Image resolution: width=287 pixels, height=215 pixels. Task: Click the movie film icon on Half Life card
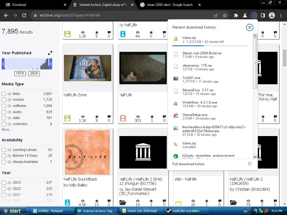coord(123,118)
